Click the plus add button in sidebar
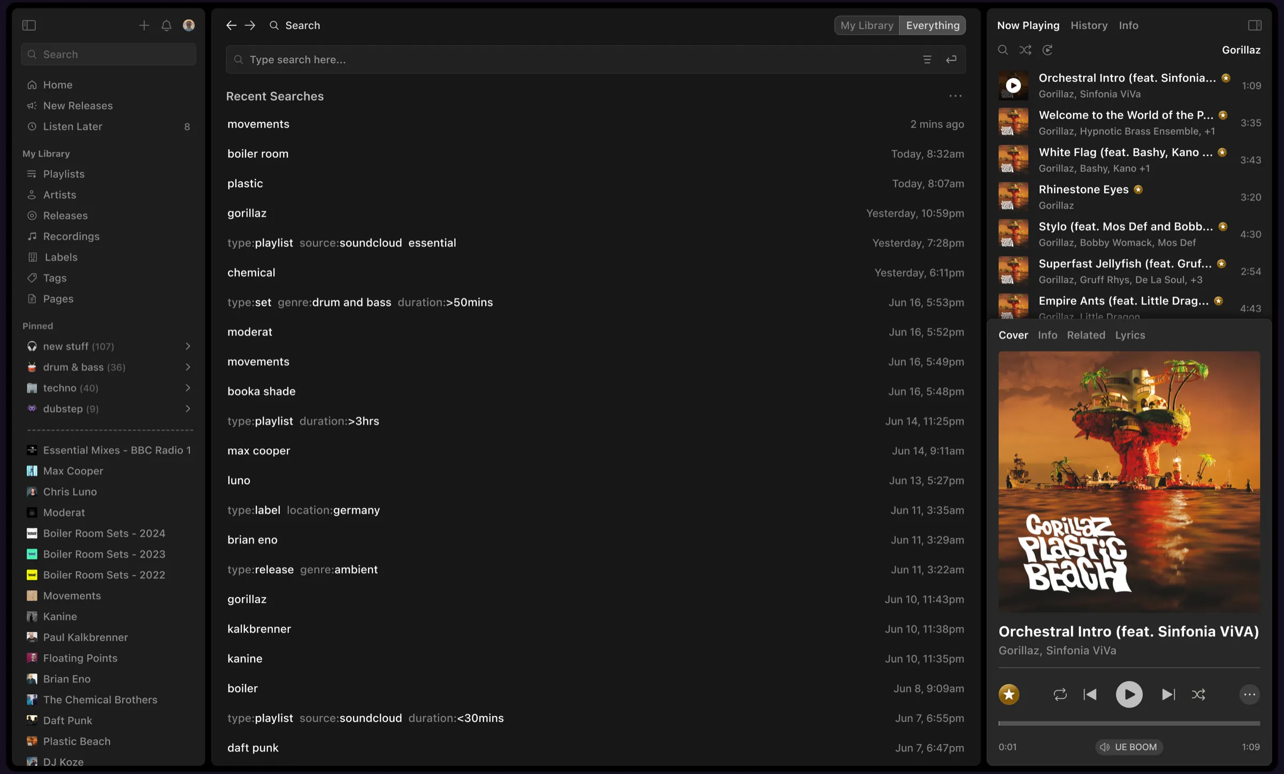Image resolution: width=1284 pixels, height=774 pixels. pos(144,25)
